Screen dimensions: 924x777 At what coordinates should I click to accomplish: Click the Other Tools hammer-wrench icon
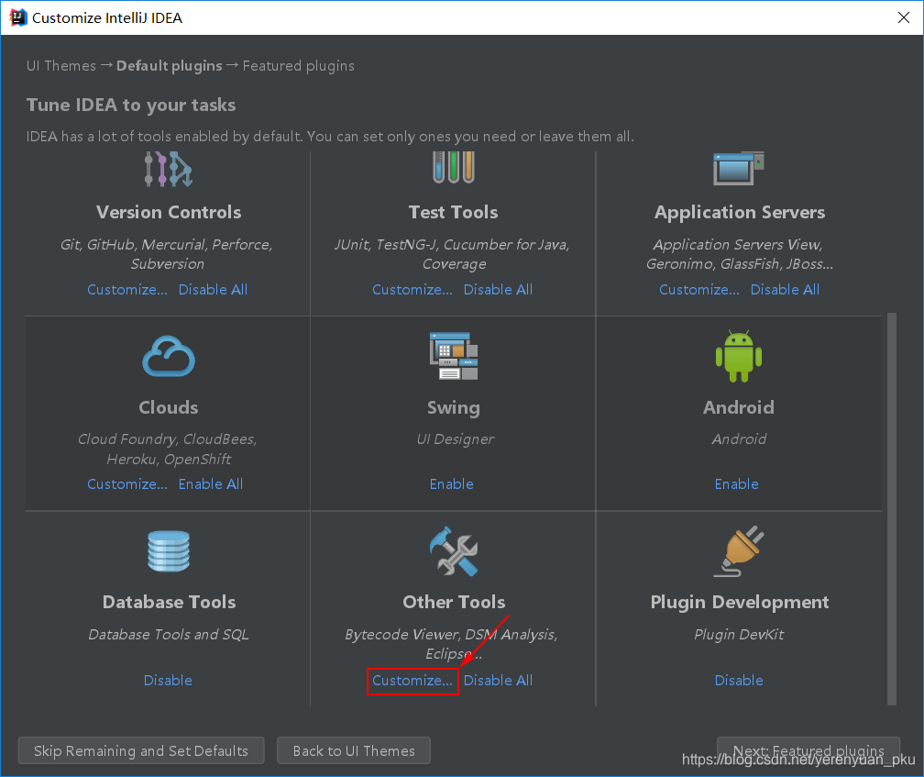(453, 551)
